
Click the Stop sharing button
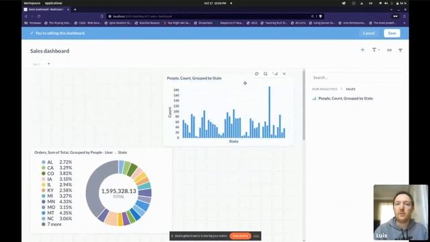(x=241, y=236)
